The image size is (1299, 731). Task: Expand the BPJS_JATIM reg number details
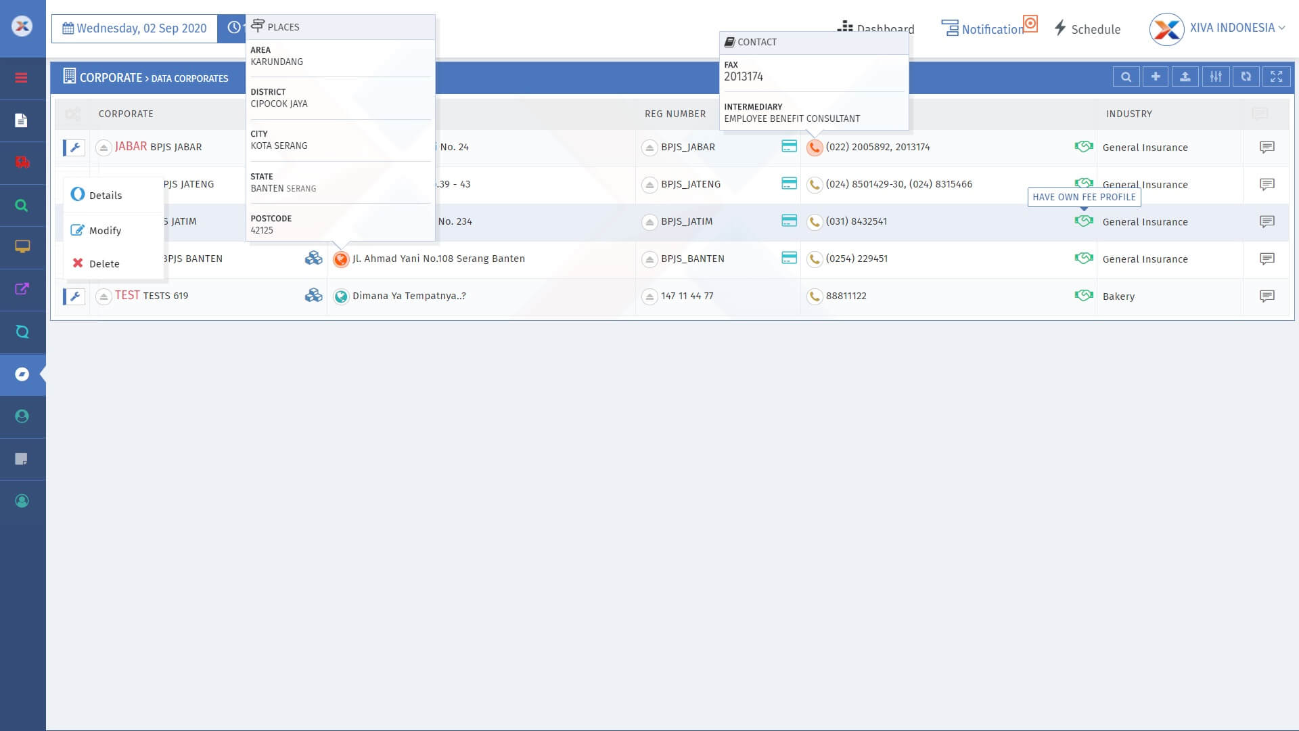[649, 221]
